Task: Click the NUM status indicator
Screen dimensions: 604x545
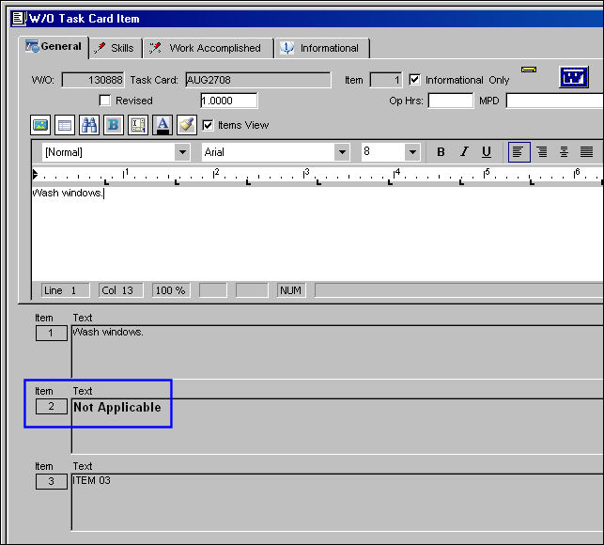Action: pos(291,290)
